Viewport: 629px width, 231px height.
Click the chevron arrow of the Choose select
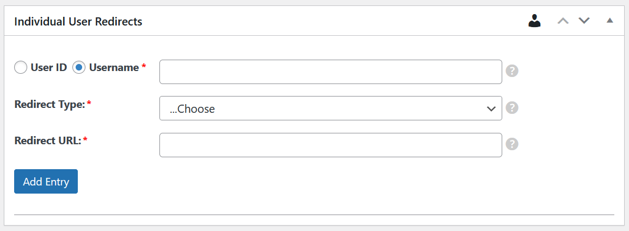[491, 108]
